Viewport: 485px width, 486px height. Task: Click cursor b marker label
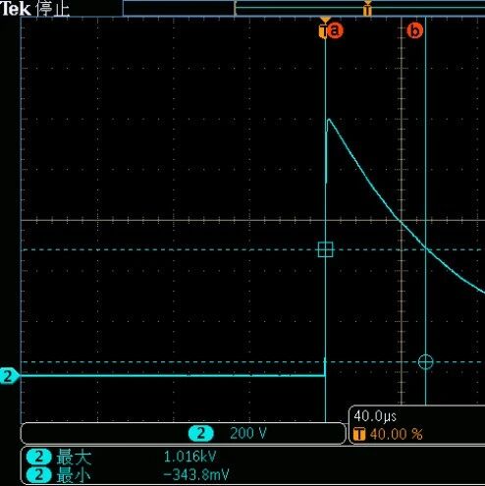[x=415, y=31]
